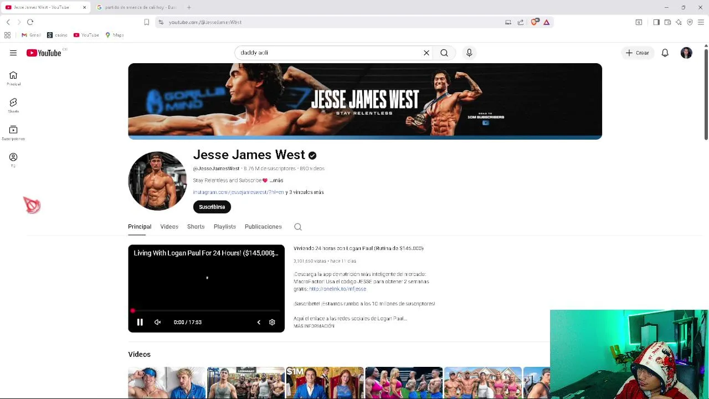Image resolution: width=709 pixels, height=399 pixels.
Task: Open featured video settings gear
Action: [x=272, y=322]
